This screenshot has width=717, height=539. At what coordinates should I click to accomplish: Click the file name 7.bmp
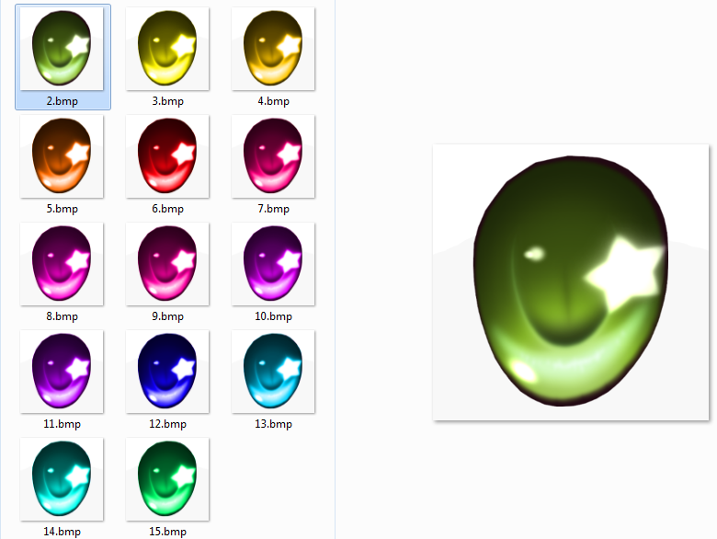pyautogui.click(x=273, y=209)
